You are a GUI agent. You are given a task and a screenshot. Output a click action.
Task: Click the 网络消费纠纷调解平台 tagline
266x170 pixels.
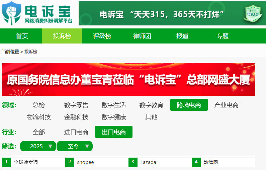coord(49,21)
